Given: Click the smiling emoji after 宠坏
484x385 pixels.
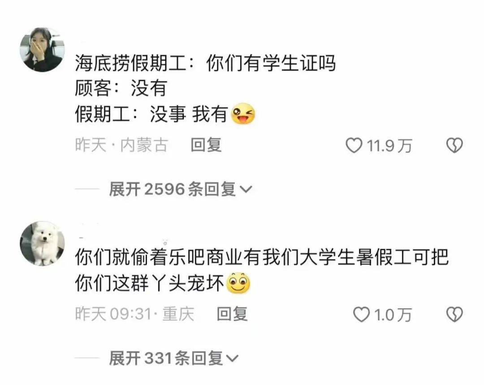Looking at the screenshot, I should coord(238,283).
